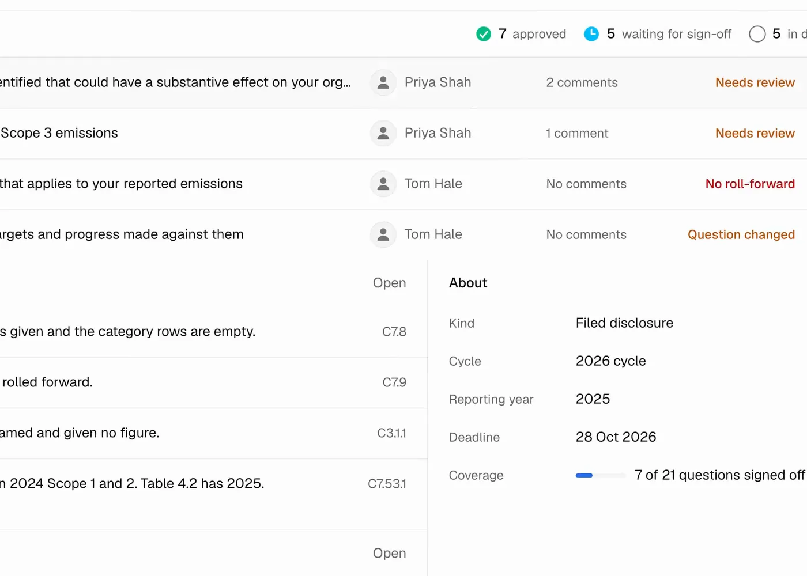Click the 5 waiting for sign-off counter
This screenshot has height=576, width=807.
click(x=658, y=34)
